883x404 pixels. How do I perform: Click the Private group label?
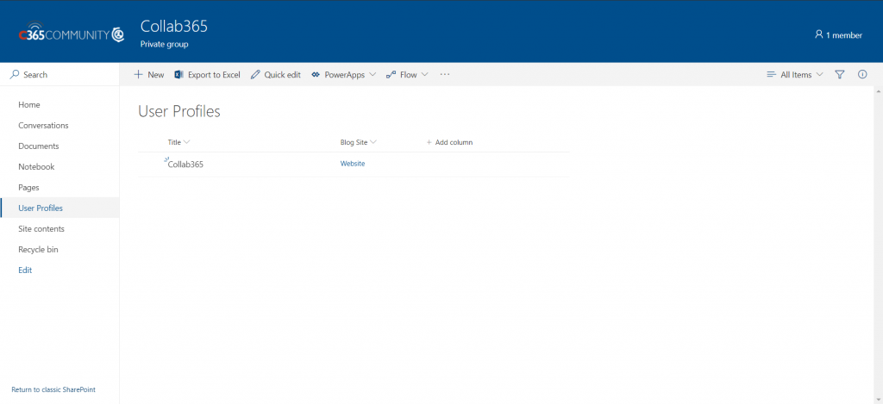tap(165, 44)
